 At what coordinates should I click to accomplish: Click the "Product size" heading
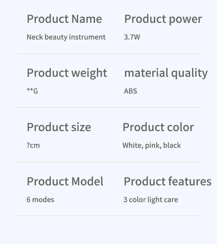click(x=59, y=127)
